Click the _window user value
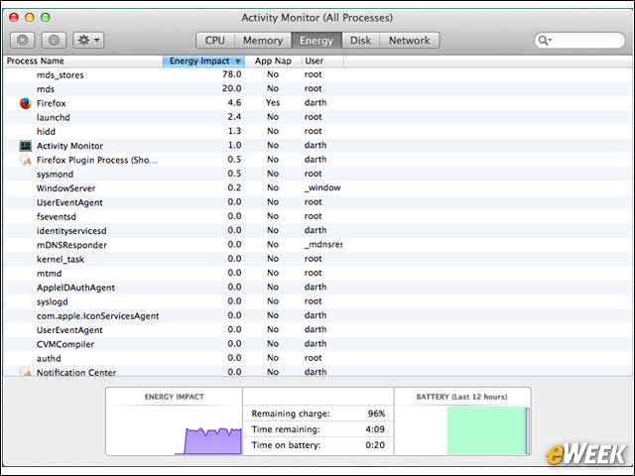635x476 pixels. click(x=322, y=187)
